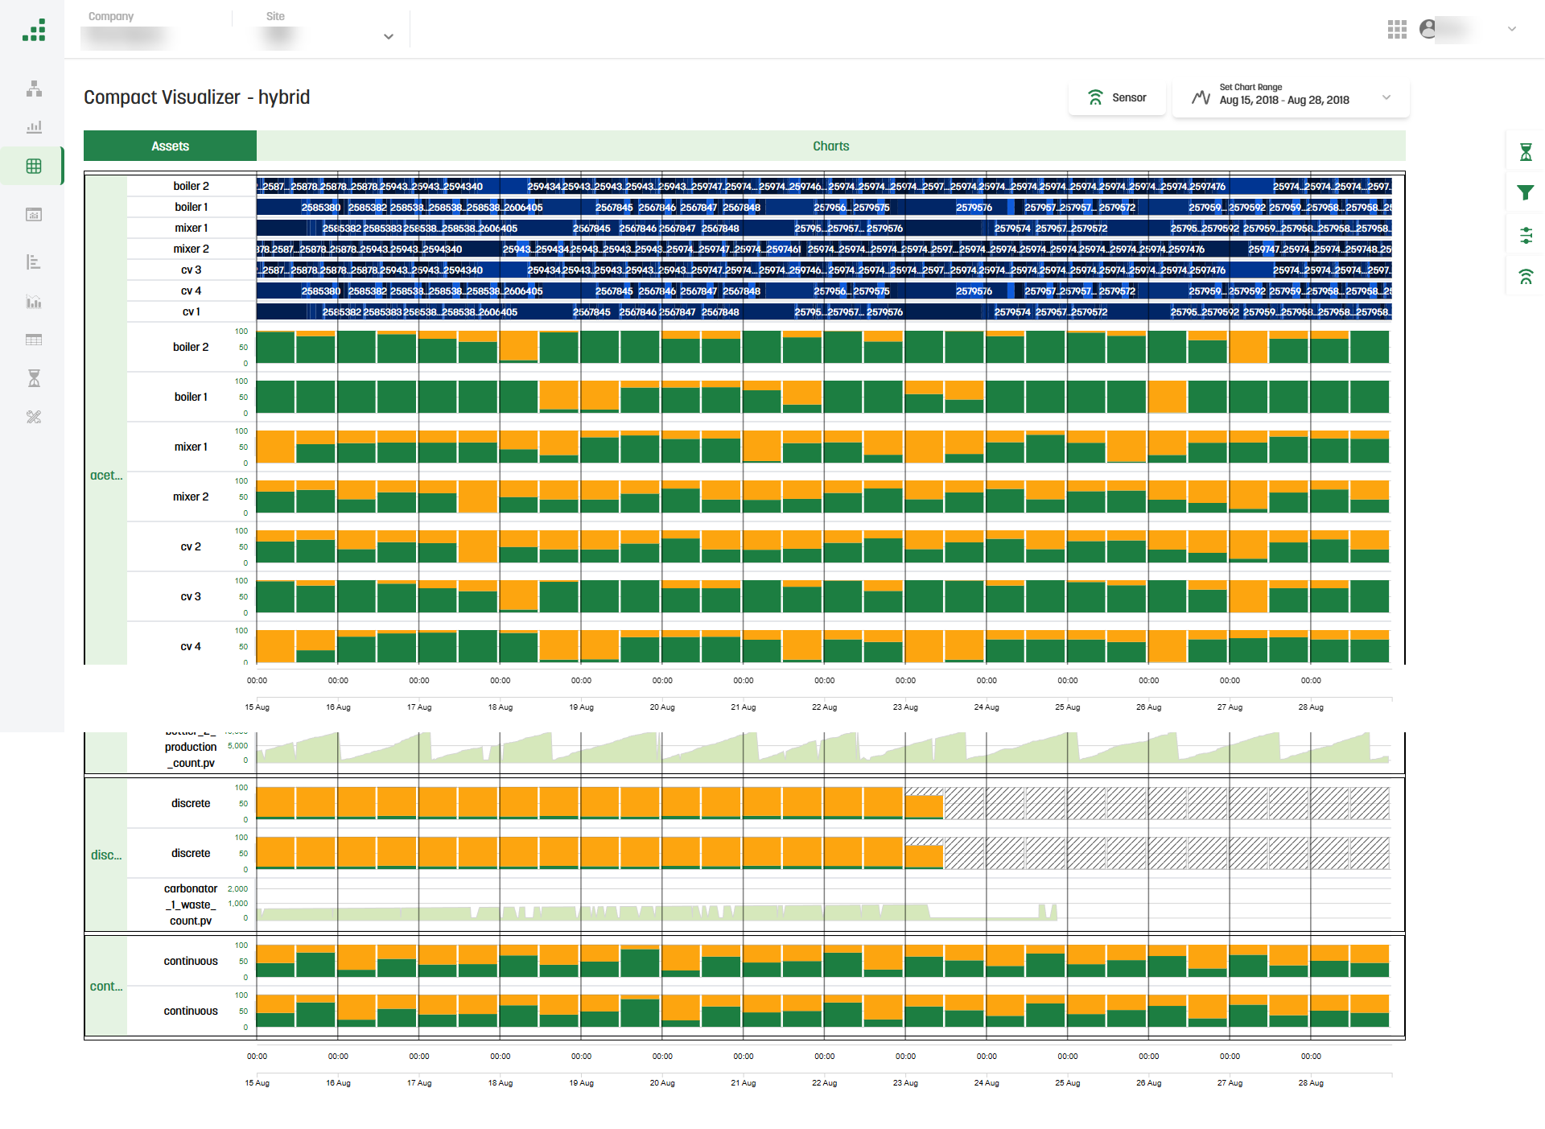Click the user avatar icon

[x=1428, y=29]
